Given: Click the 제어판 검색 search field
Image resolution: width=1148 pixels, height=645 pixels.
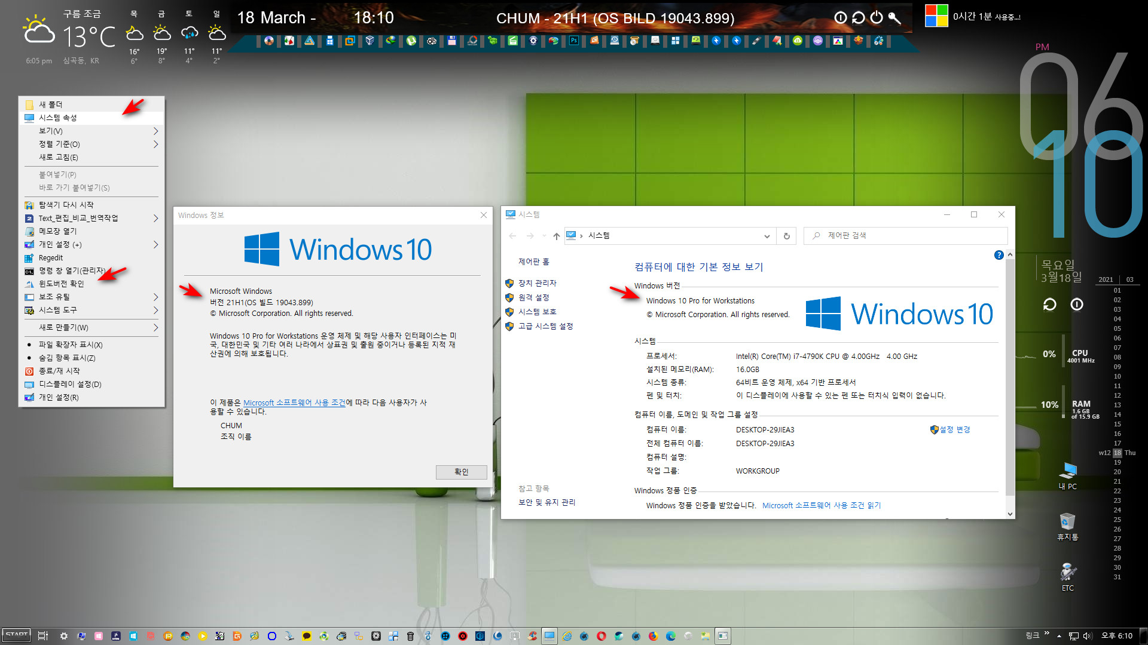Looking at the screenshot, I should coord(906,236).
